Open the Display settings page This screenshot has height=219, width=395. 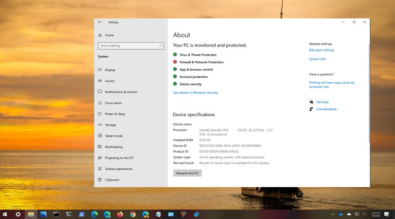click(x=110, y=70)
